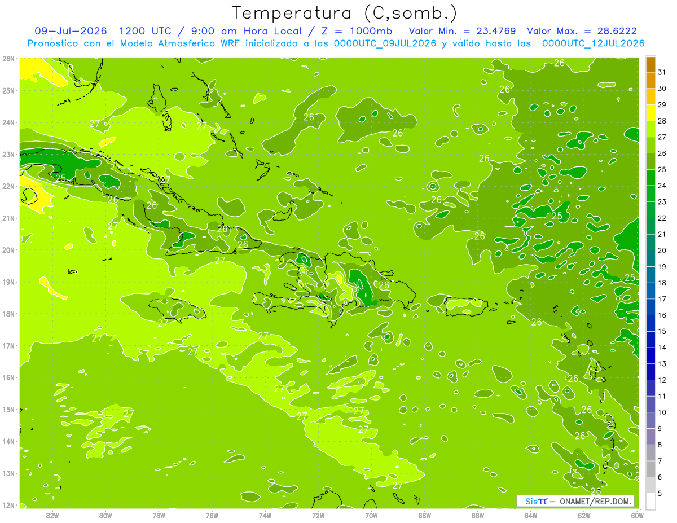This screenshot has height=523, width=677.
Task: Click the "ONAMET/REP.DOM." credit label
Action: pos(595,501)
